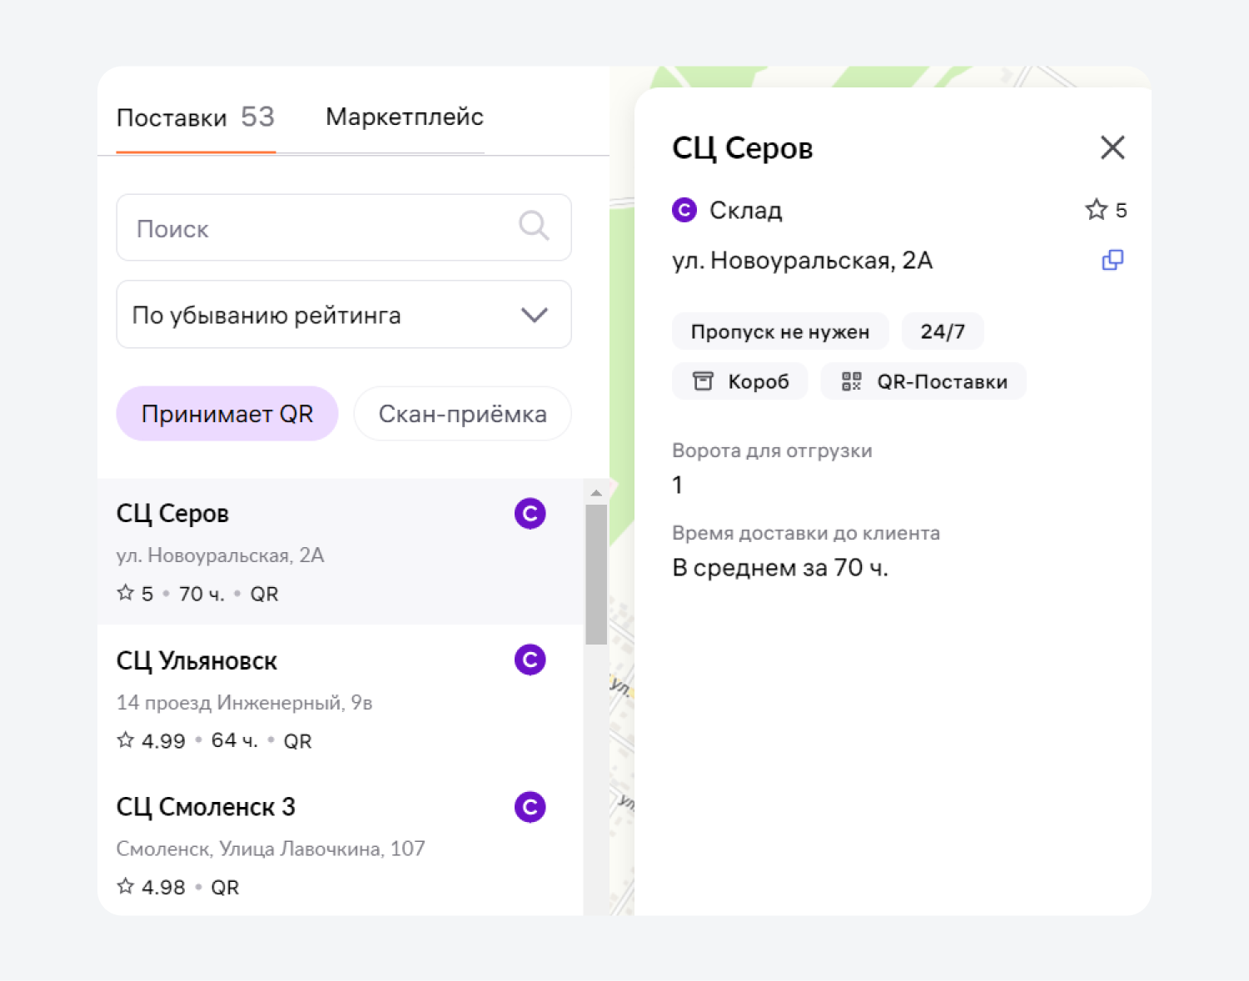The image size is (1249, 981).
Task: Enable the Скан-приёмка filter chip
Action: (463, 414)
